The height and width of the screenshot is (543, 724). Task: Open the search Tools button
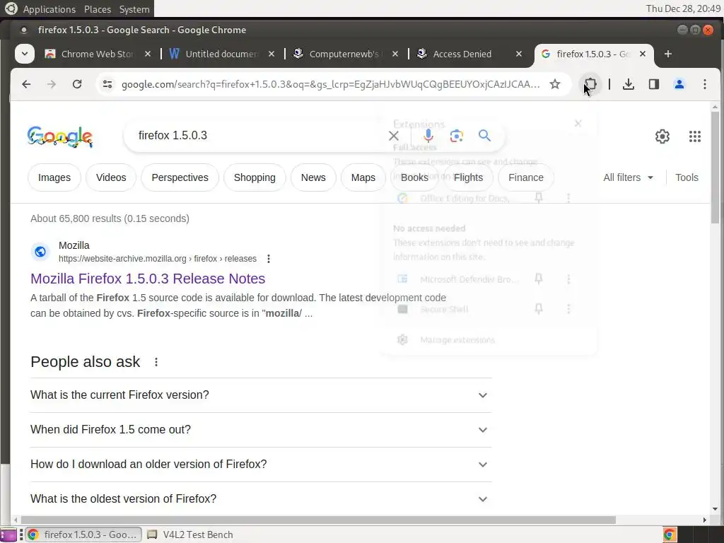coord(687,177)
